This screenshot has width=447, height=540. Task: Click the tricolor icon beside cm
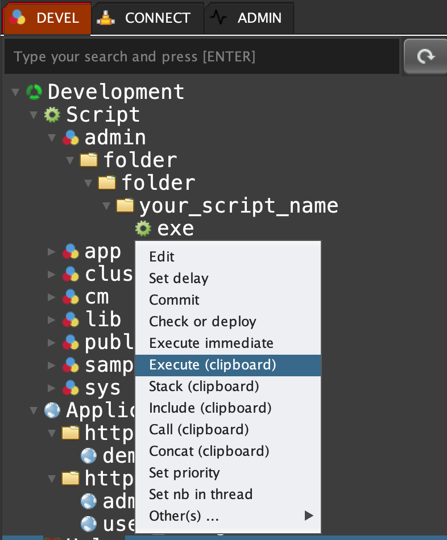(x=71, y=296)
